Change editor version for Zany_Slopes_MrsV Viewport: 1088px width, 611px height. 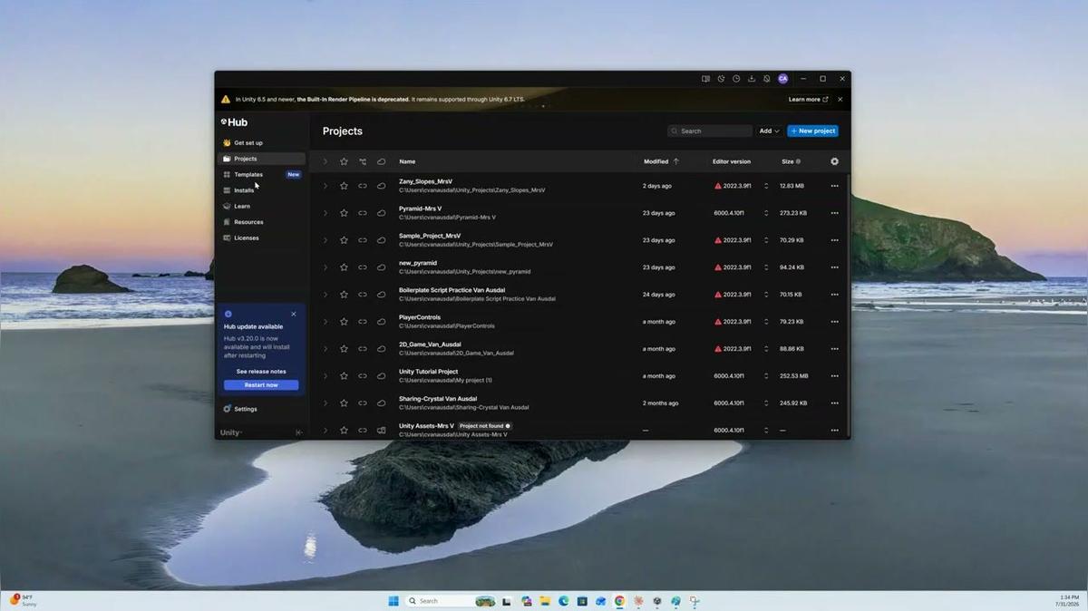pos(766,186)
